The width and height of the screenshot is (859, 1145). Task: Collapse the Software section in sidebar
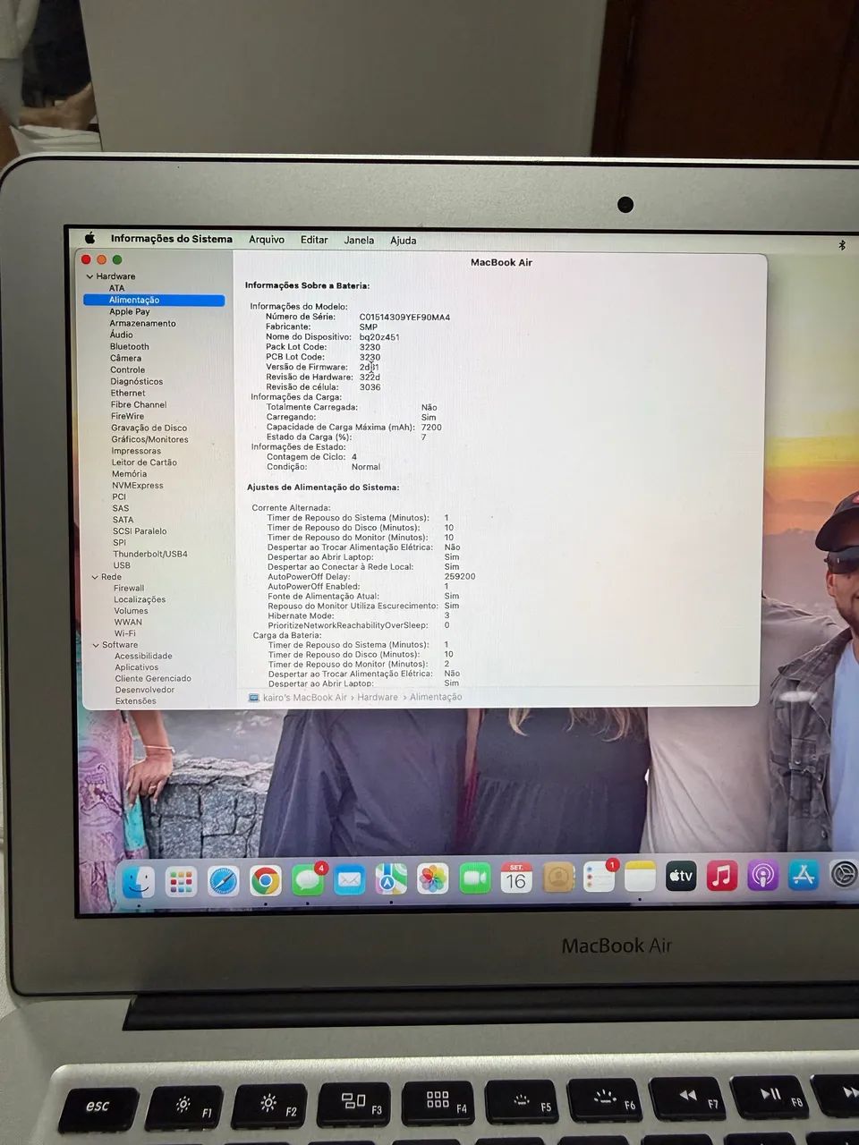[96, 645]
